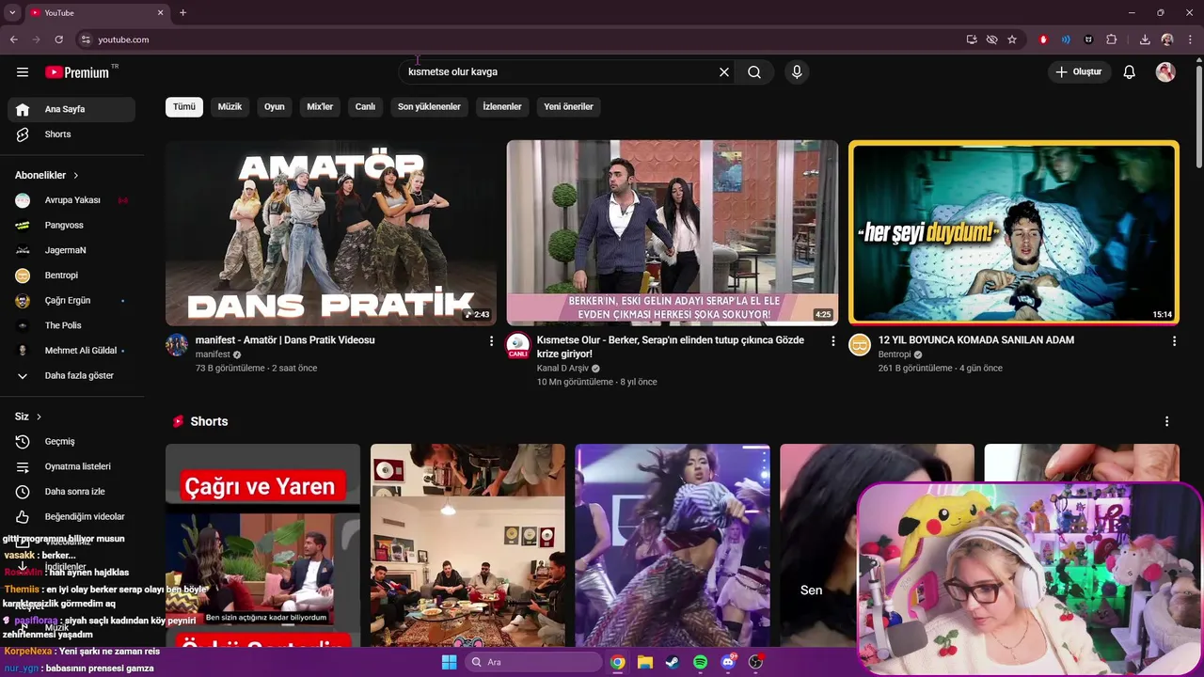The image size is (1204, 677).
Task: Go back to the previous page
Action: click(x=13, y=39)
